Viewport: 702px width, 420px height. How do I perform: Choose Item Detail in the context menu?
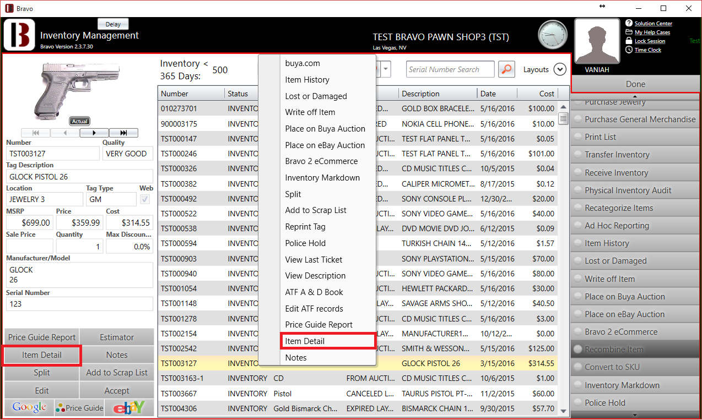327,341
